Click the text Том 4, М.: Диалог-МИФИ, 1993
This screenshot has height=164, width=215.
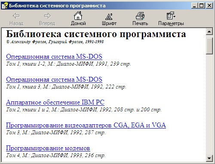tap(56, 155)
